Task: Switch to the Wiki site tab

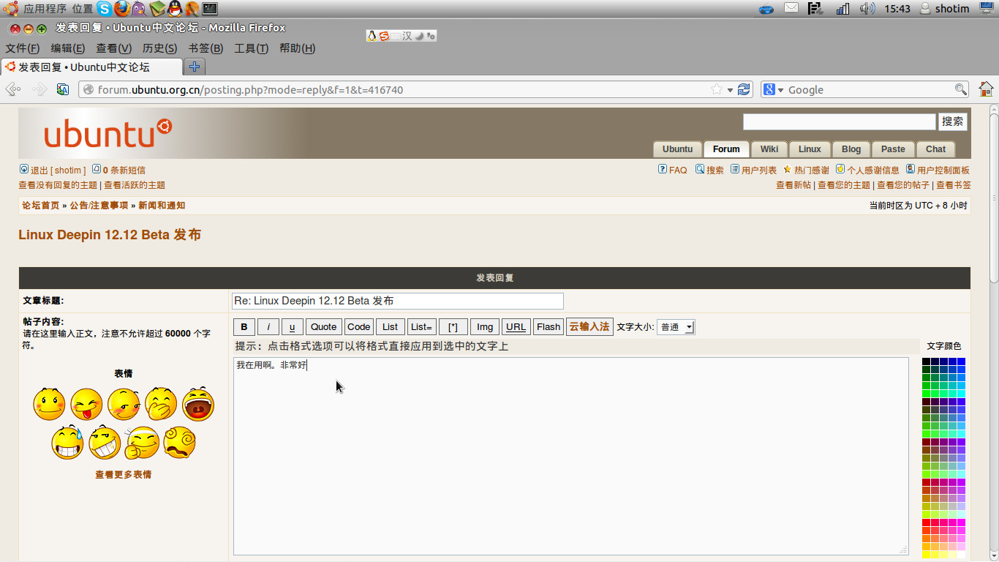Action: 769,149
